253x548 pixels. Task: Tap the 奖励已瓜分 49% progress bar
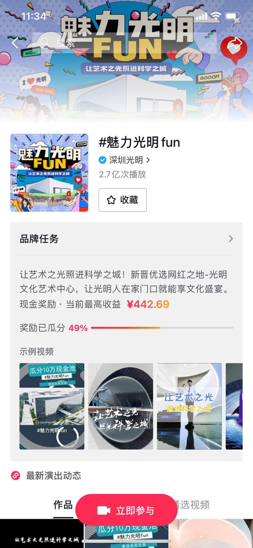click(x=162, y=328)
